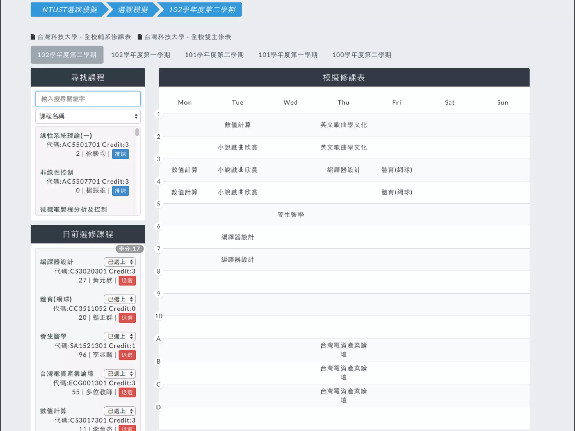Select the 101學年度第二學期 tab
The image size is (575, 431).
pos(214,55)
